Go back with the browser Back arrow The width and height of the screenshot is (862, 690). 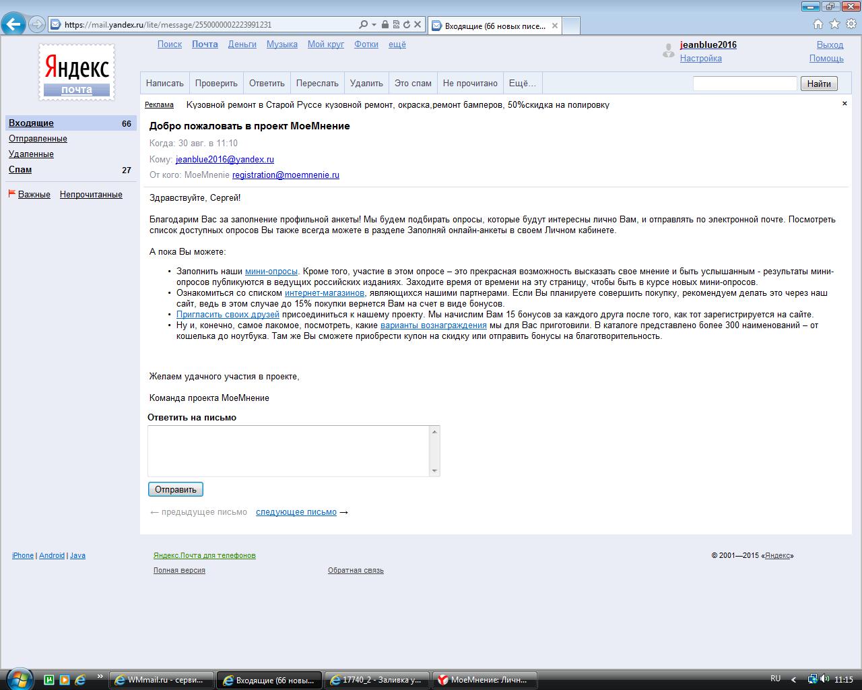[13, 24]
